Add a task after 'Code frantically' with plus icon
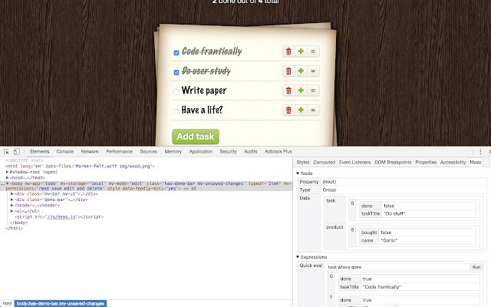This screenshot has width=491, height=307. click(301, 51)
